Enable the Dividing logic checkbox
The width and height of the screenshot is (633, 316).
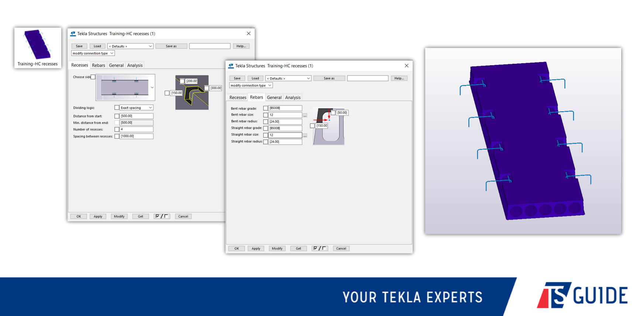pos(117,108)
